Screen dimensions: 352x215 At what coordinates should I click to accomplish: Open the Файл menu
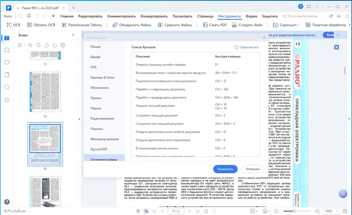[8, 16]
